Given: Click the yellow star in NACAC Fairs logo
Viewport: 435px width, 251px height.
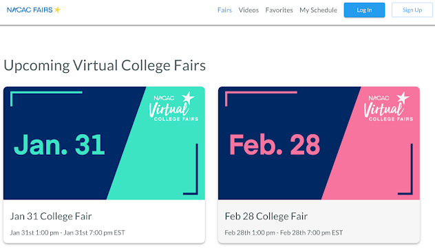Looking at the screenshot, I should (x=57, y=10).
